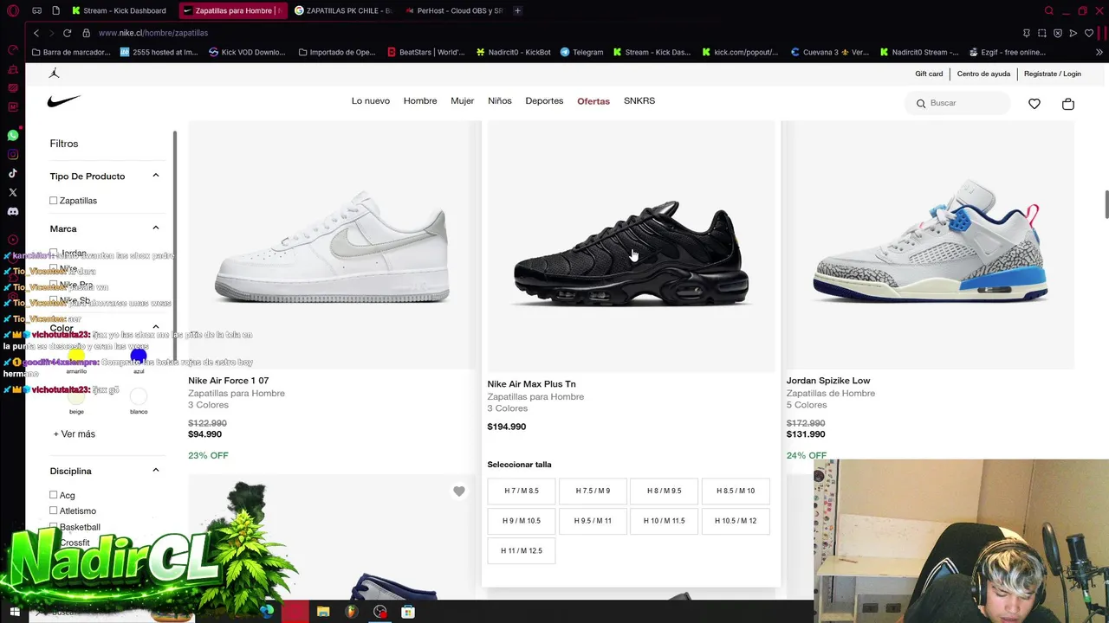
Task: Check the Atletismo discipline filter
Action: tap(54, 511)
